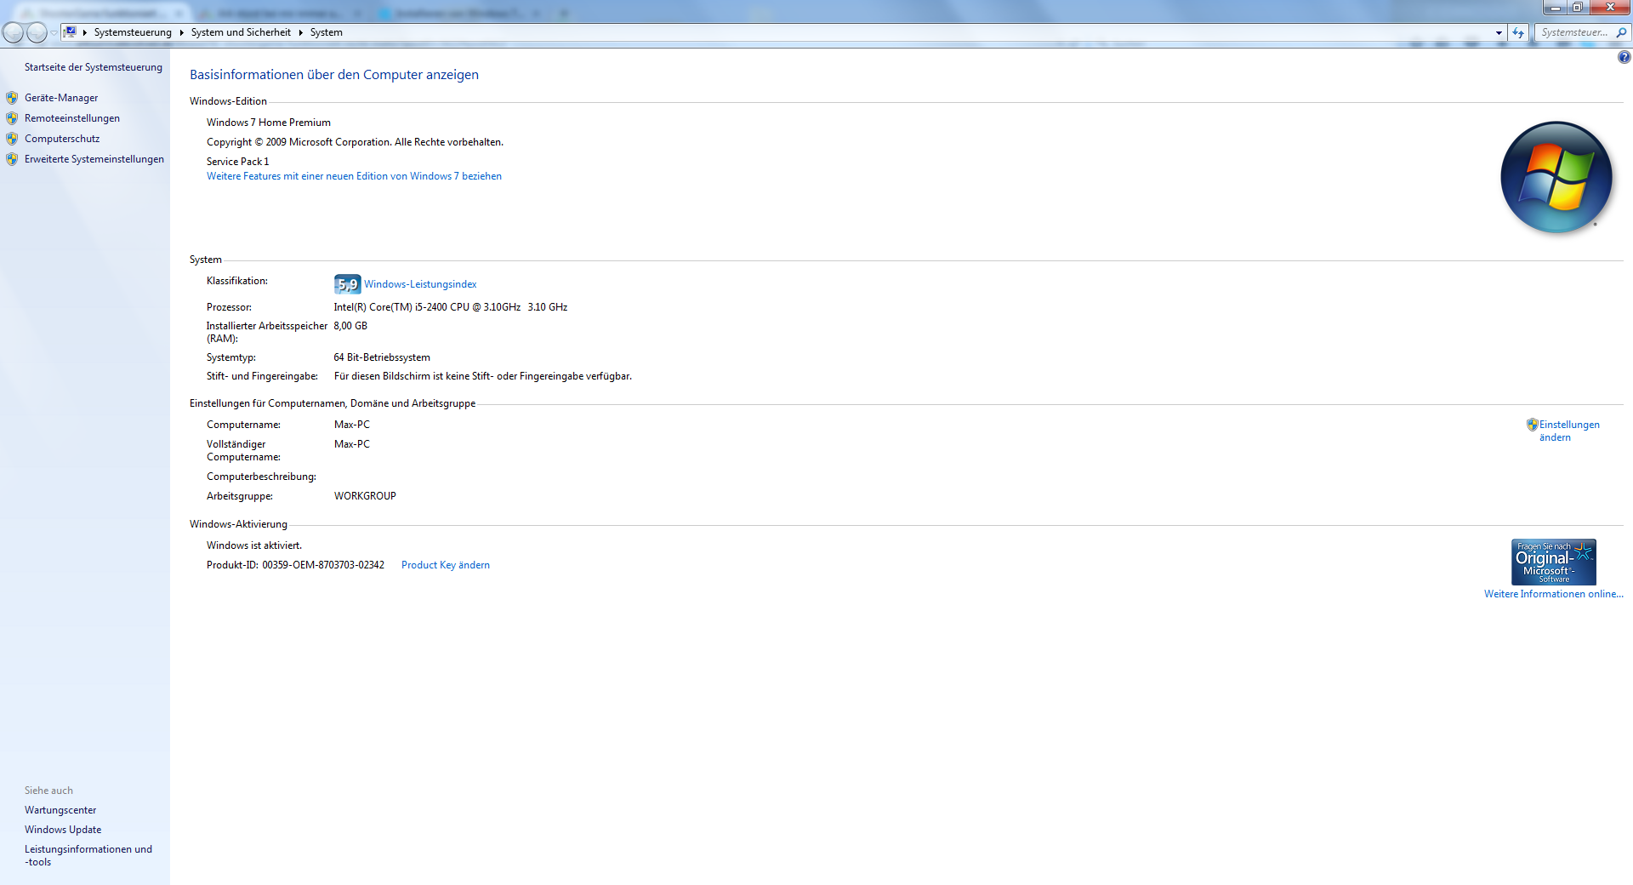Click the forward navigation arrow
This screenshot has width=1633, height=885.
pyautogui.click(x=37, y=32)
